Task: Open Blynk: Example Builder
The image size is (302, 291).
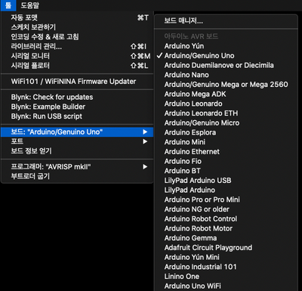Action: tap(77, 107)
